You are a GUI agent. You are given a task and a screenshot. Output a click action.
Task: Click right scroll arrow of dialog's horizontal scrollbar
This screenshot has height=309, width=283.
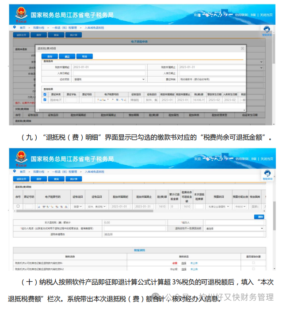[245, 110]
